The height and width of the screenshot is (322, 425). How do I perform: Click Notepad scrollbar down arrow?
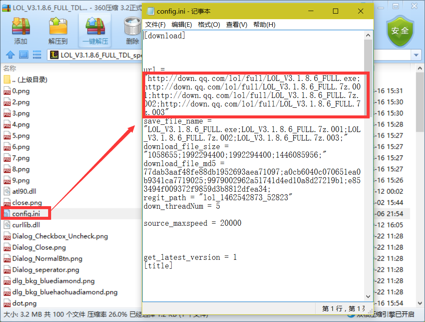pos(368,296)
